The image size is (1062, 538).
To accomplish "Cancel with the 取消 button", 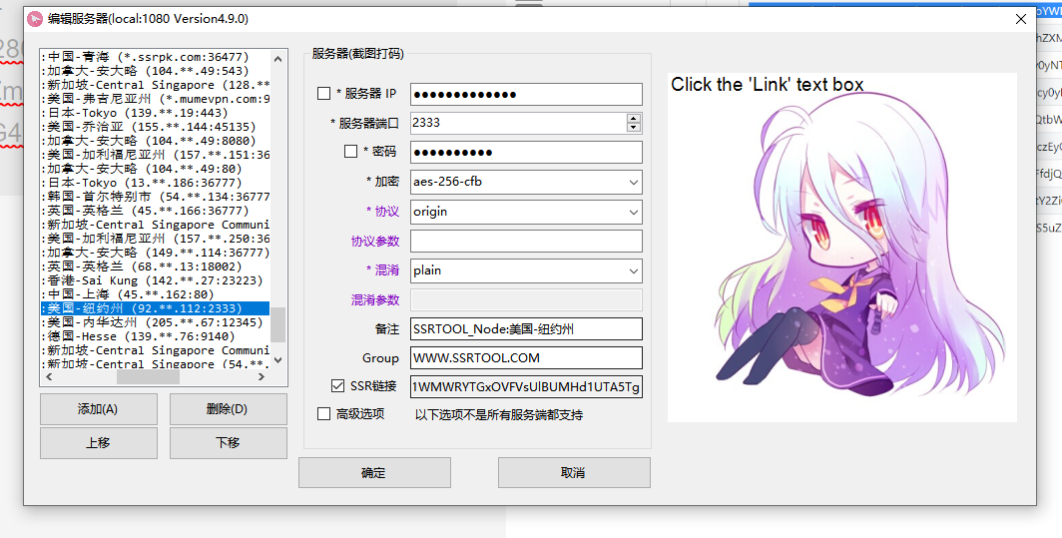I will [x=574, y=472].
